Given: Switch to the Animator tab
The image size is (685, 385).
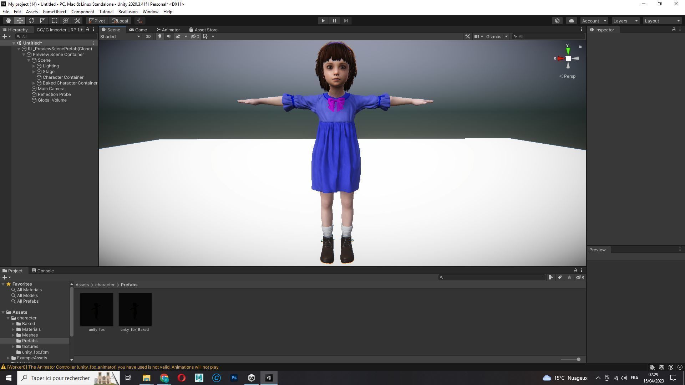Looking at the screenshot, I should 168,30.
